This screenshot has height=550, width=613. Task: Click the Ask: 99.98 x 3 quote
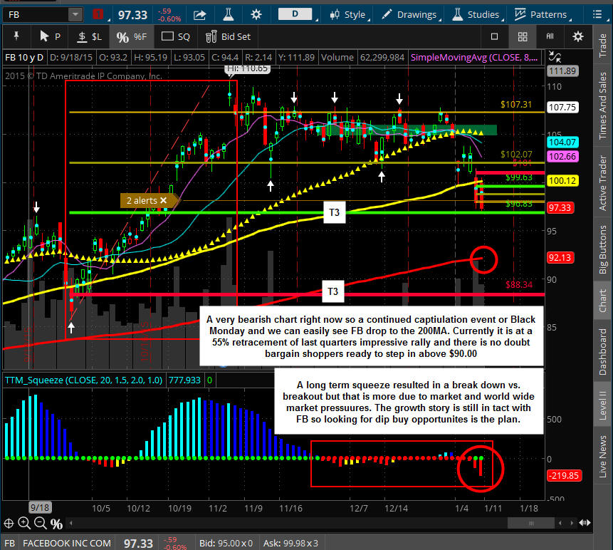[290, 543]
